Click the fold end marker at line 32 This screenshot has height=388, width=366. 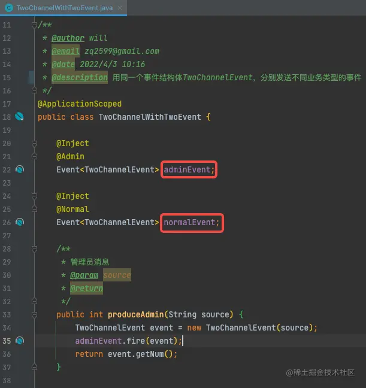[34, 301]
